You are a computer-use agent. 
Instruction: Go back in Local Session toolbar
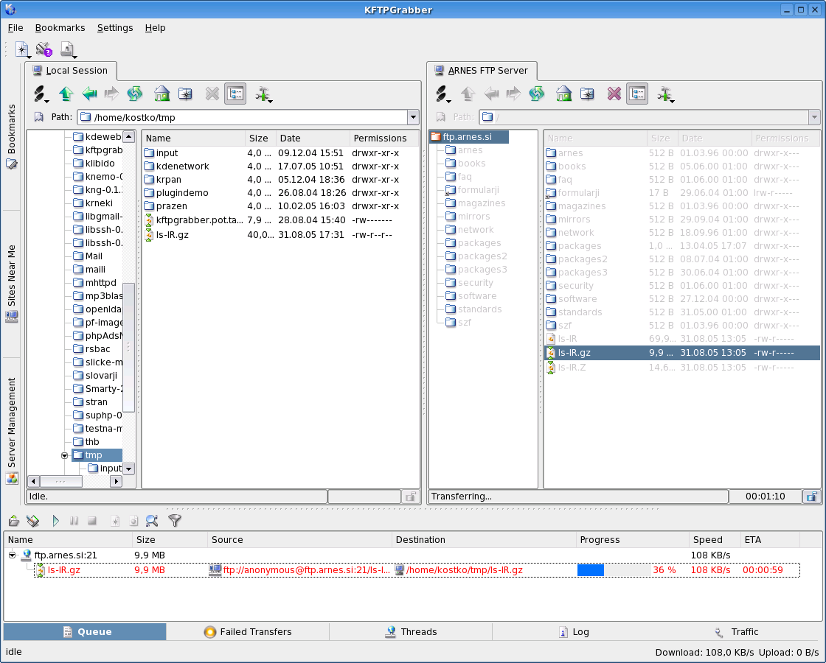pos(89,94)
